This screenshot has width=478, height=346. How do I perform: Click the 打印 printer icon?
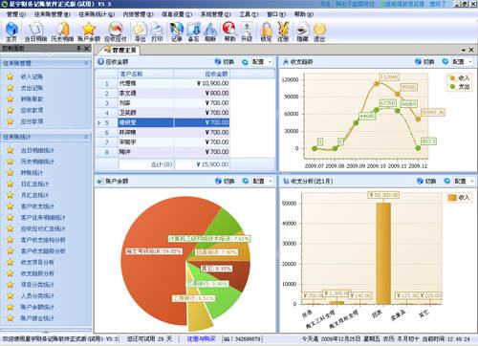pyautogui.click(x=157, y=32)
